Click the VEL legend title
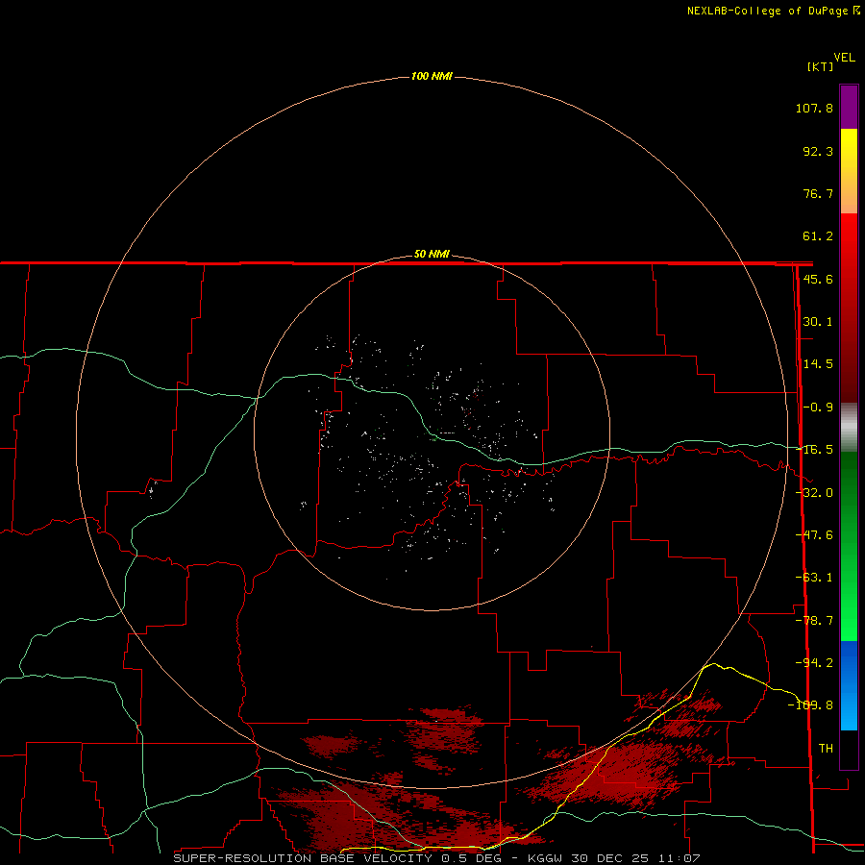 point(844,58)
